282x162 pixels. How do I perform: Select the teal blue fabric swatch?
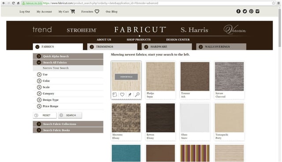[x=126, y=153]
